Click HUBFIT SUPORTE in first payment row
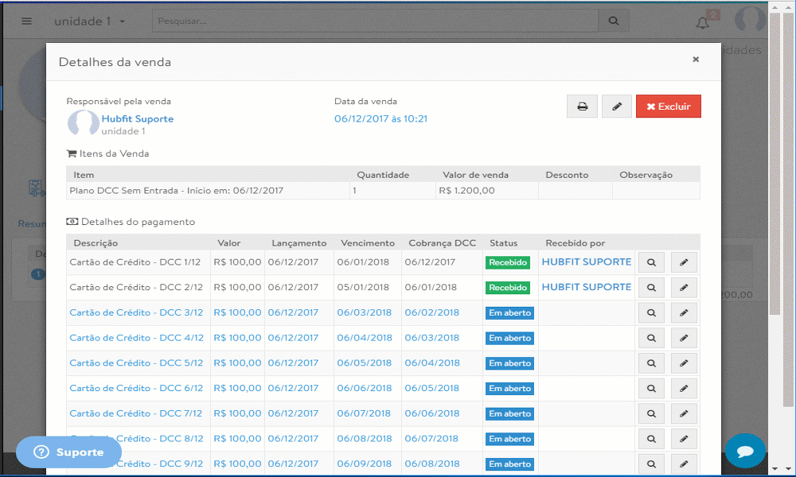This screenshot has height=477, width=796. (x=586, y=262)
